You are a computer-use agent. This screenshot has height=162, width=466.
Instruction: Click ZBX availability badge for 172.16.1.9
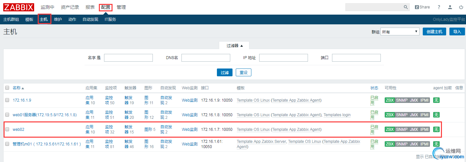[x=390, y=100]
